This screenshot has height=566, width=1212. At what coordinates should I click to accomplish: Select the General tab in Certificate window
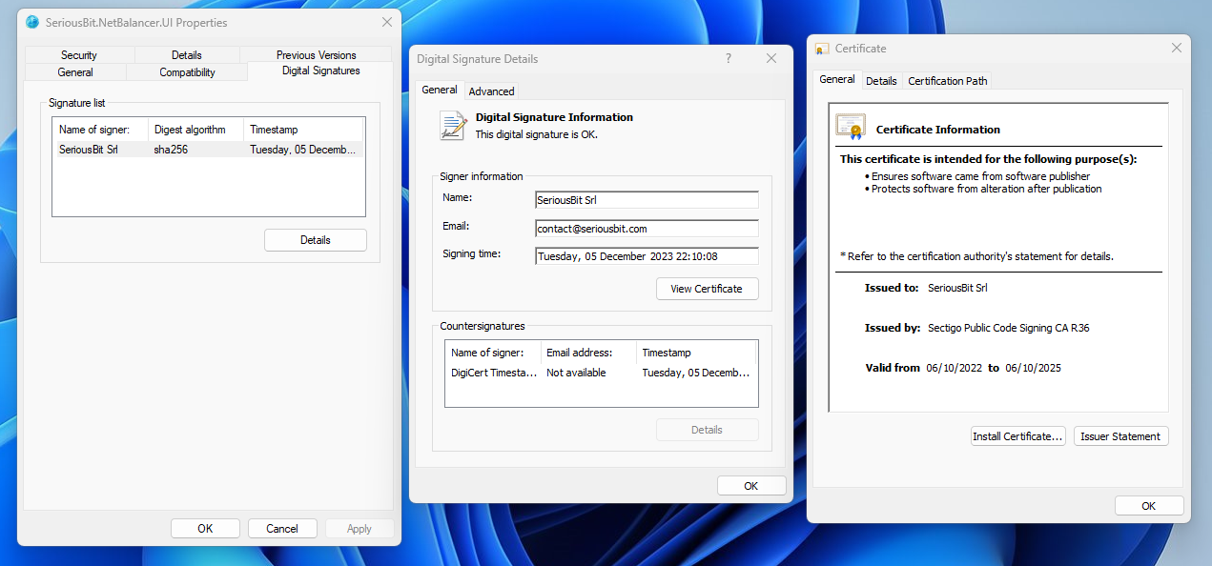pyautogui.click(x=837, y=79)
